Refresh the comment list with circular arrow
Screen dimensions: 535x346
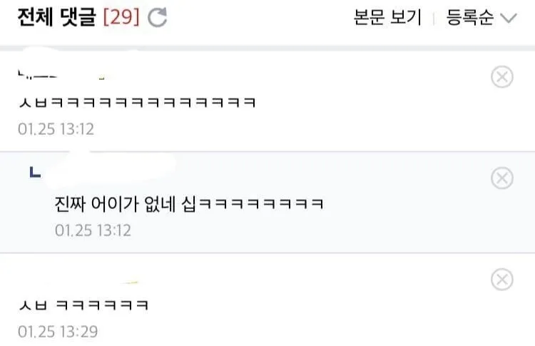158,17
